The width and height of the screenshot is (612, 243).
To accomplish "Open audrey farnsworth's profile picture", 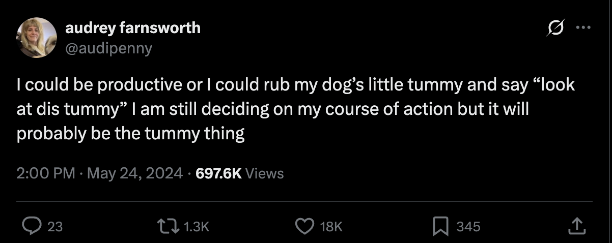I will [x=37, y=38].
